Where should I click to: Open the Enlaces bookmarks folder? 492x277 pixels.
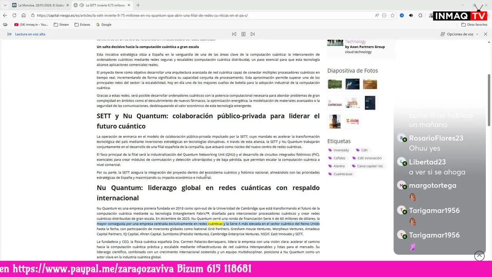[x=82, y=25]
